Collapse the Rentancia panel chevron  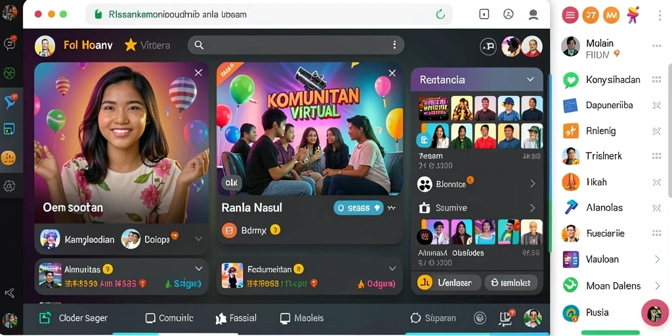tap(530, 79)
